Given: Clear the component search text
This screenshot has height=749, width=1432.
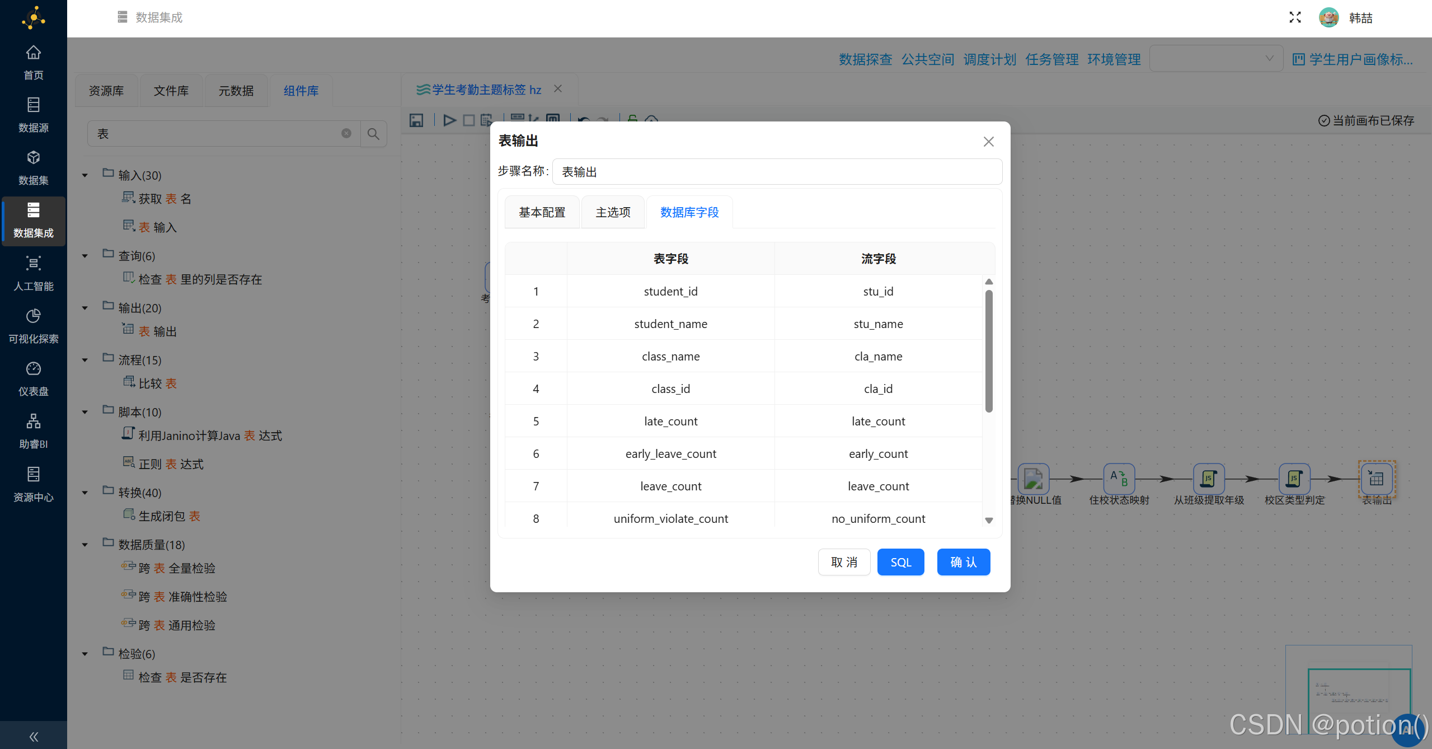Looking at the screenshot, I should coord(346,134).
